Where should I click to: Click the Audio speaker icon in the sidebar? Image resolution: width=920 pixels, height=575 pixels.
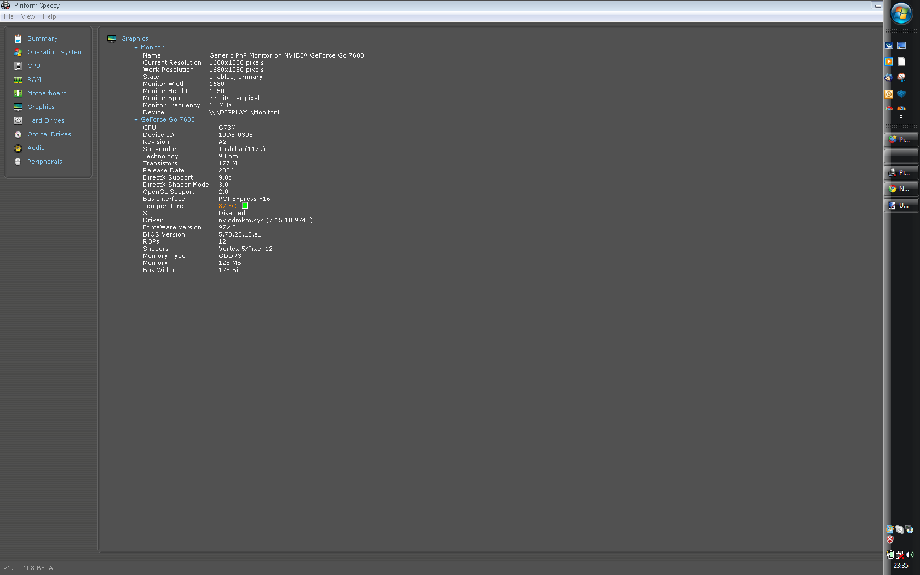coord(18,148)
